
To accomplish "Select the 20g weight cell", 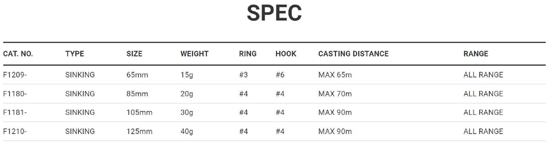I will click(187, 94).
